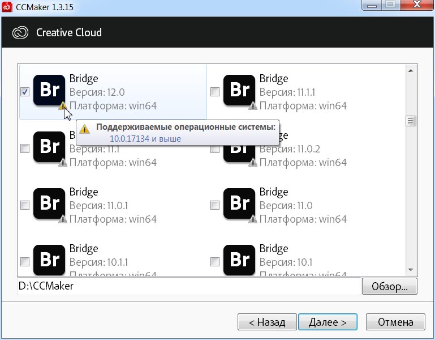Click warning icon on Bridge 11.1

pos(63,163)
